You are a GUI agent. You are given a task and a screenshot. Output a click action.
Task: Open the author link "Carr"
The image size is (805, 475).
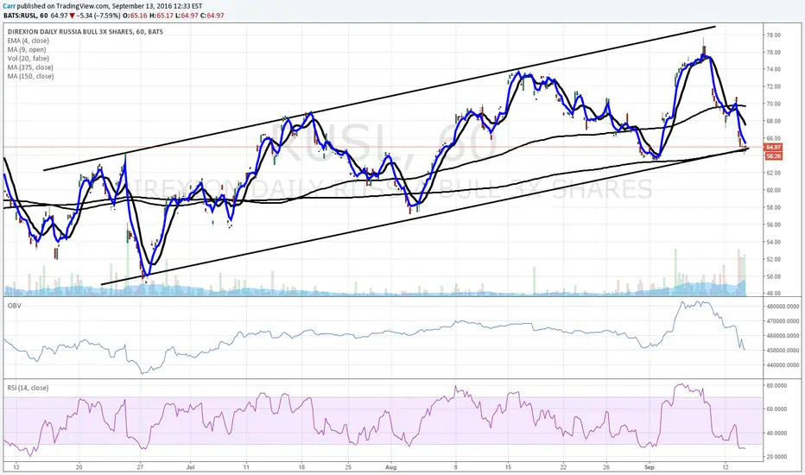tap(10, 6)
